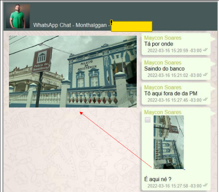
Task: Click timestamp 2022-03-16 15:20:59 -03:00
Action: pyautogui.click(x=175, y=51)
